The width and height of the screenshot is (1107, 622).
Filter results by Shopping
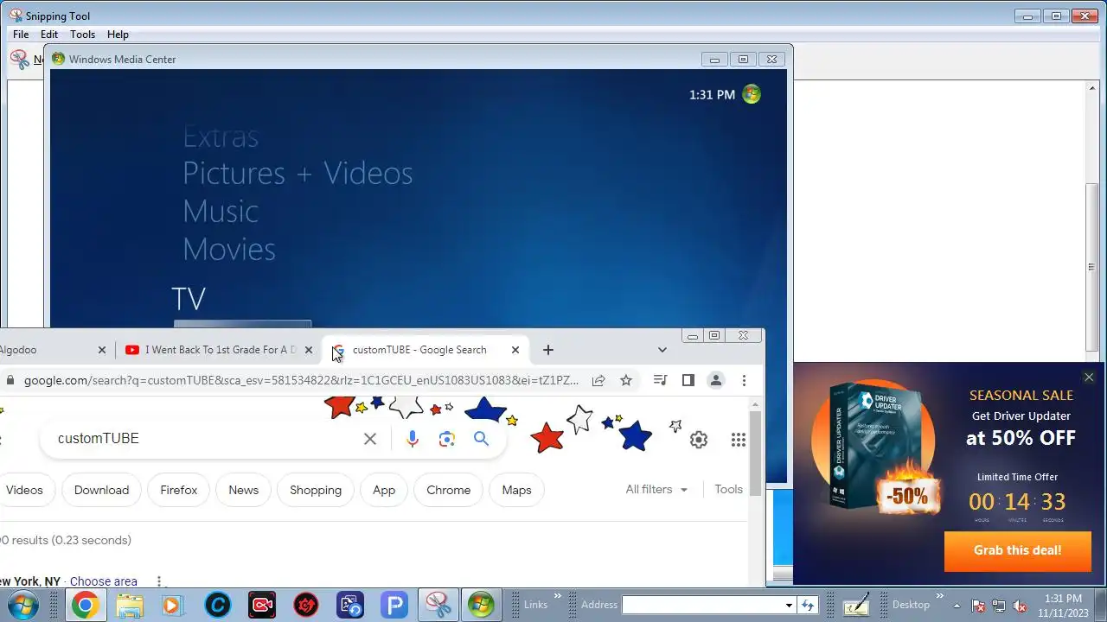coord(316,490)
